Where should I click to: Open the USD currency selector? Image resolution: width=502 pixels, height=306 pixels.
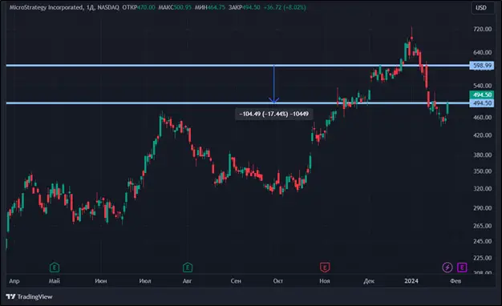(x=481, y=8)
